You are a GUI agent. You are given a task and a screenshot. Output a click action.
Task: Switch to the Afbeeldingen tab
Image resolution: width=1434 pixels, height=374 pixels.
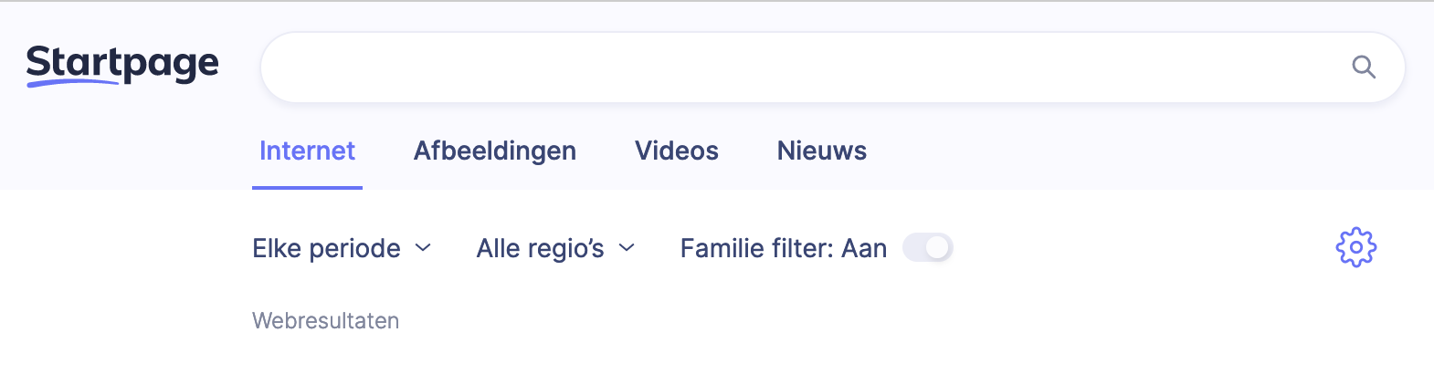click(495, 151)
